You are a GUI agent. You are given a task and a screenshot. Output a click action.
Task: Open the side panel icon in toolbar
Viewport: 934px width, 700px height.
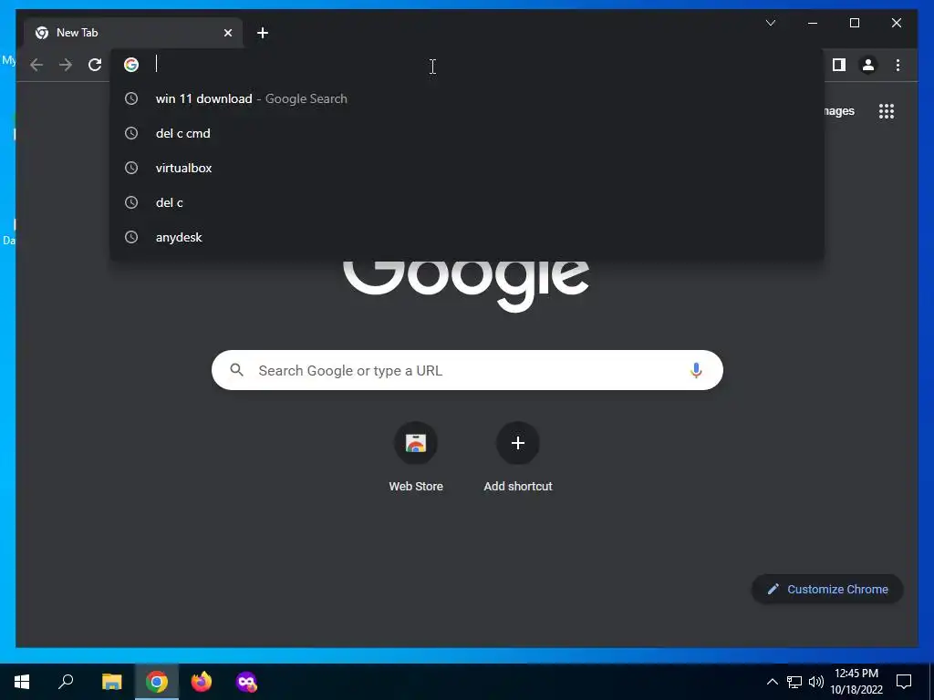click(839, 65)
